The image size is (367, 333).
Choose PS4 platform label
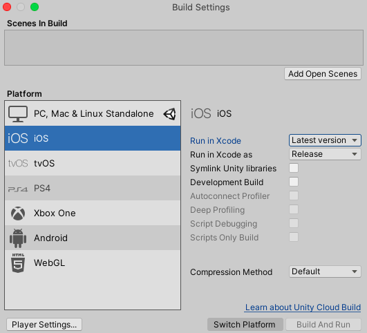click(42, 188)
